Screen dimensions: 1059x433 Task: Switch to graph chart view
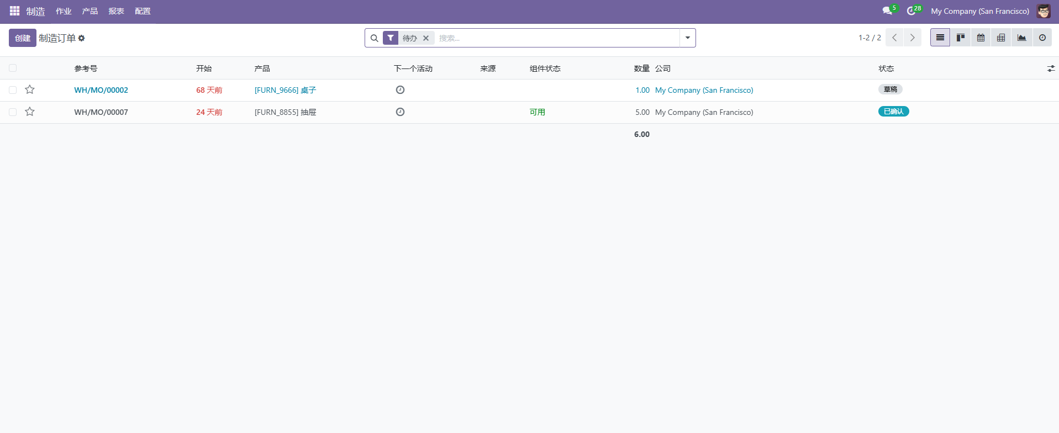1021,38
